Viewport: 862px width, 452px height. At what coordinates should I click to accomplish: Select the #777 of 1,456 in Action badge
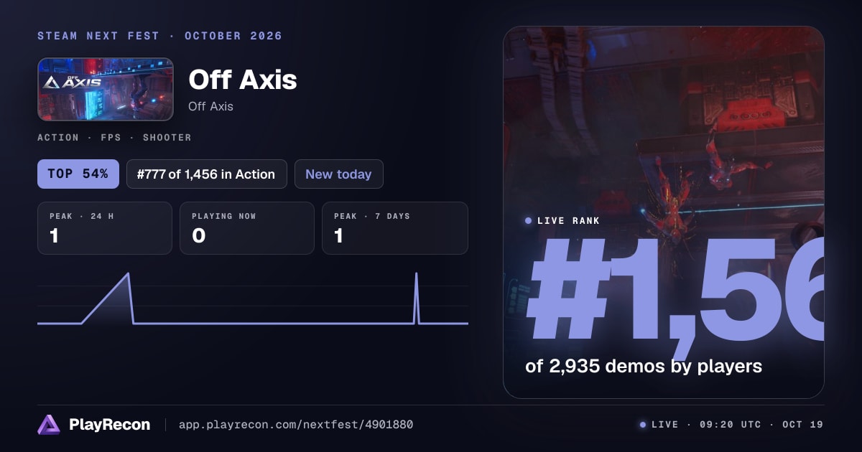[x=207, y=174]
